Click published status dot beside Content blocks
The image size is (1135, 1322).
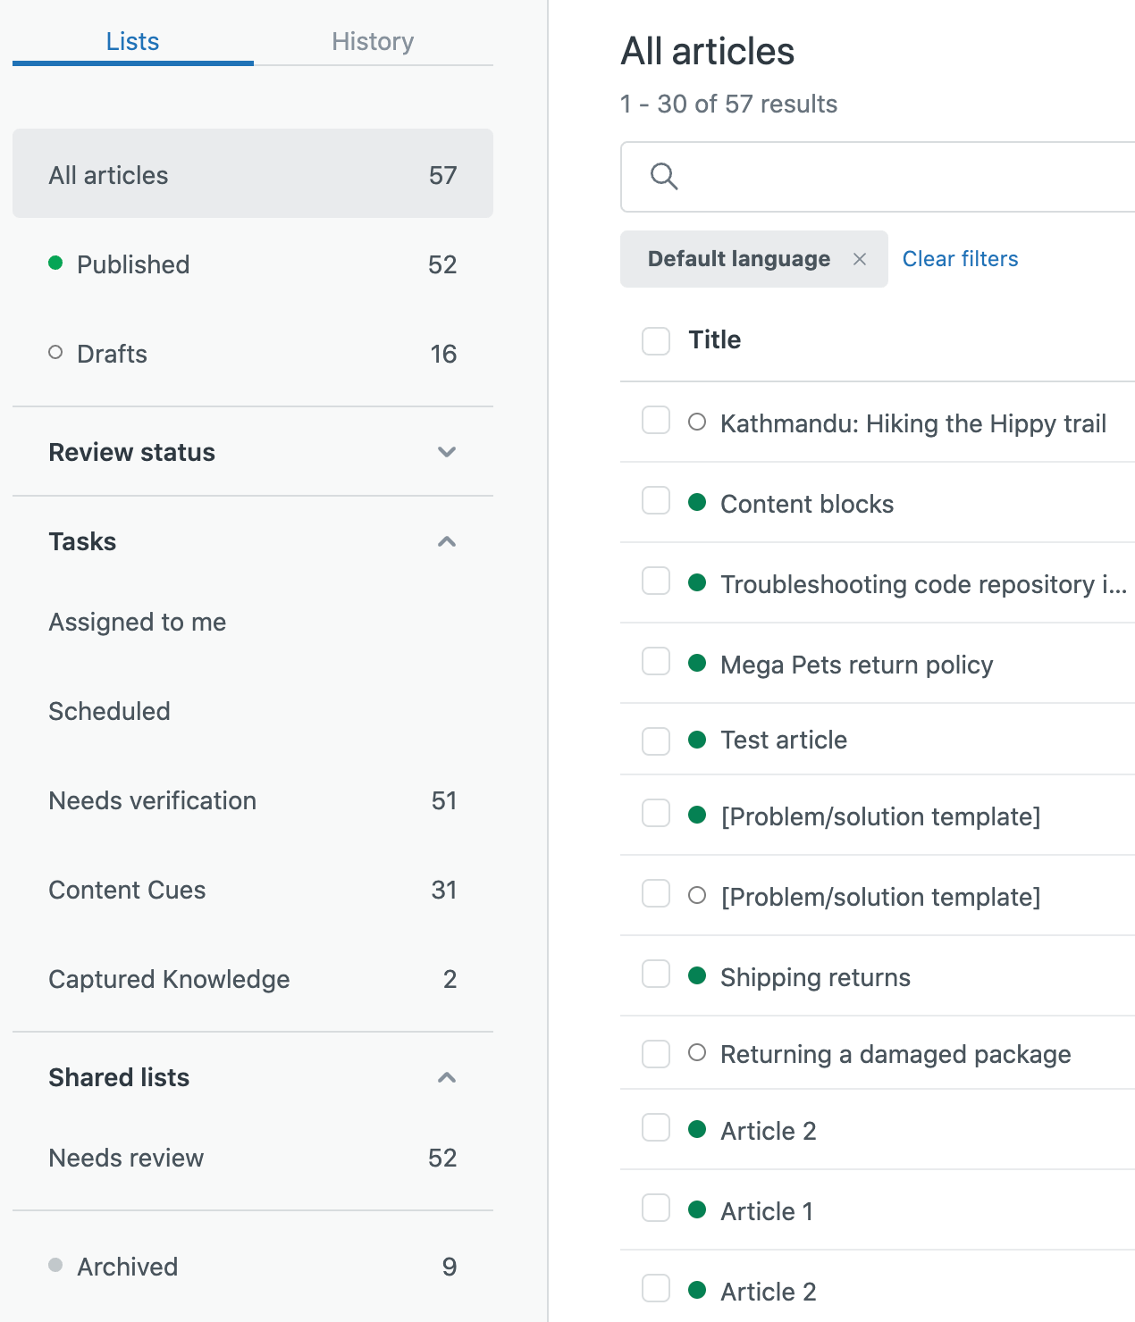[x=697, y=503]
